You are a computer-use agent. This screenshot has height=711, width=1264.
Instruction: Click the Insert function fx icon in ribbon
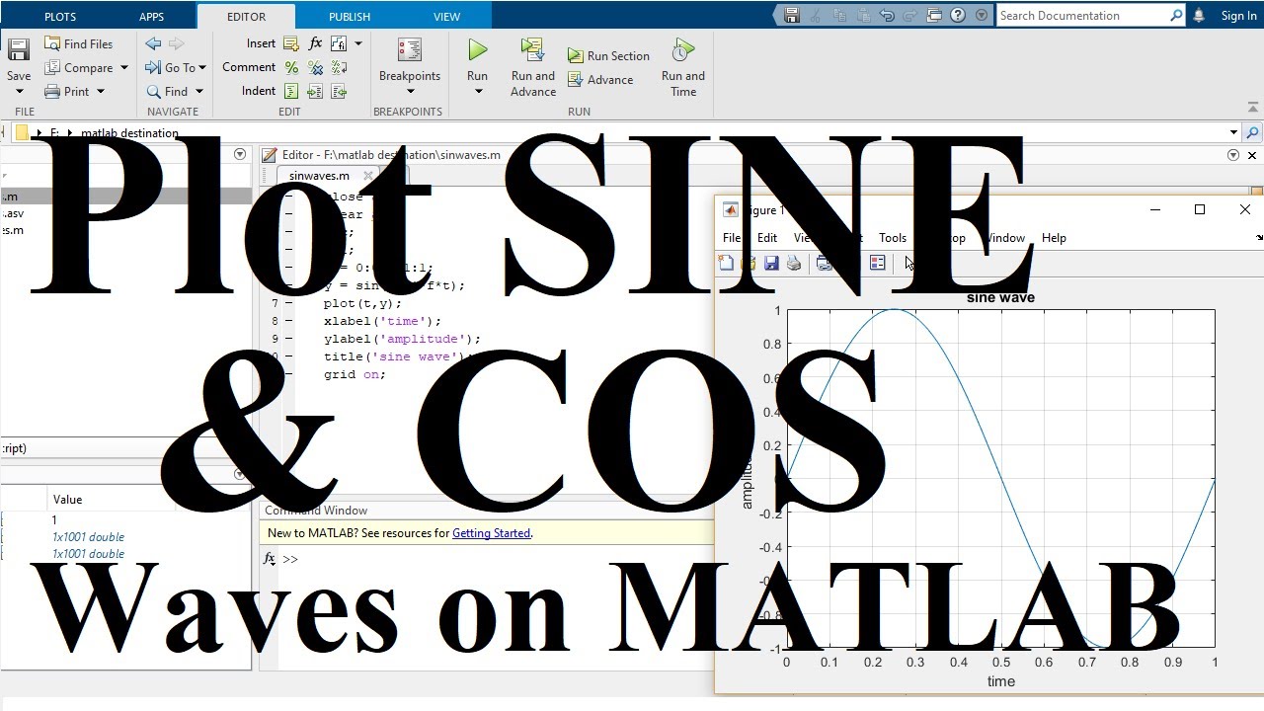click(316, 44)
